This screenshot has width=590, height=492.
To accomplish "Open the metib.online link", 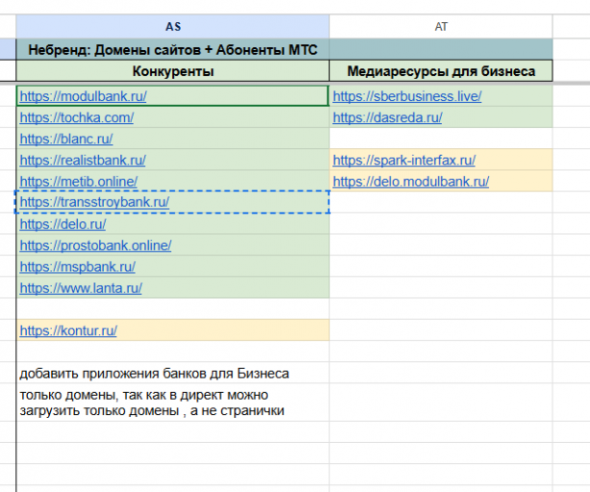I will [79, 182].
